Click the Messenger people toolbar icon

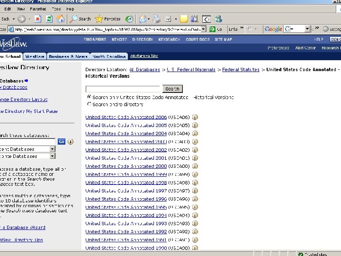[x=218, y=19]
